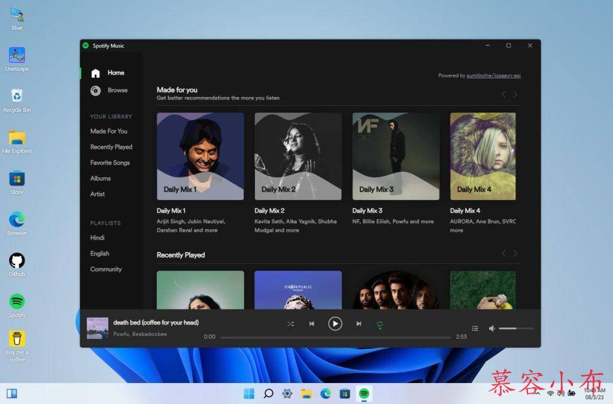Open Recycle Bin desktop icon
Image resolution: width=613 pixels, height=404 pixels.
pyautogui.click(x=17, y=101)
